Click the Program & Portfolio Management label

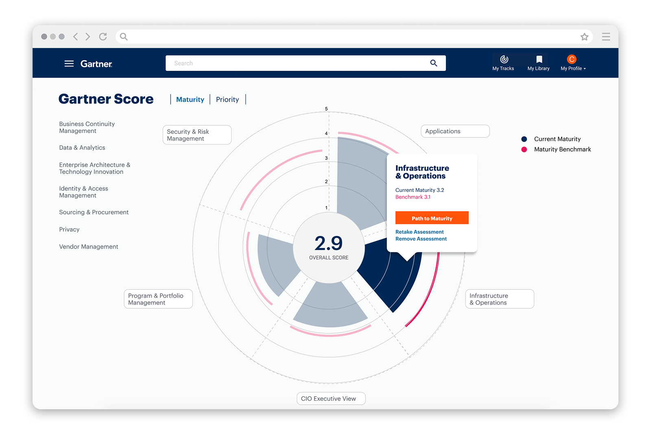158,299
